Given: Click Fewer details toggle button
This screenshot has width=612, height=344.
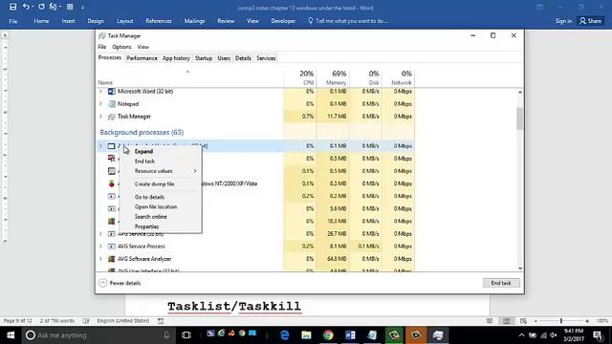Looking at the screenshot, I should point(120,283).
